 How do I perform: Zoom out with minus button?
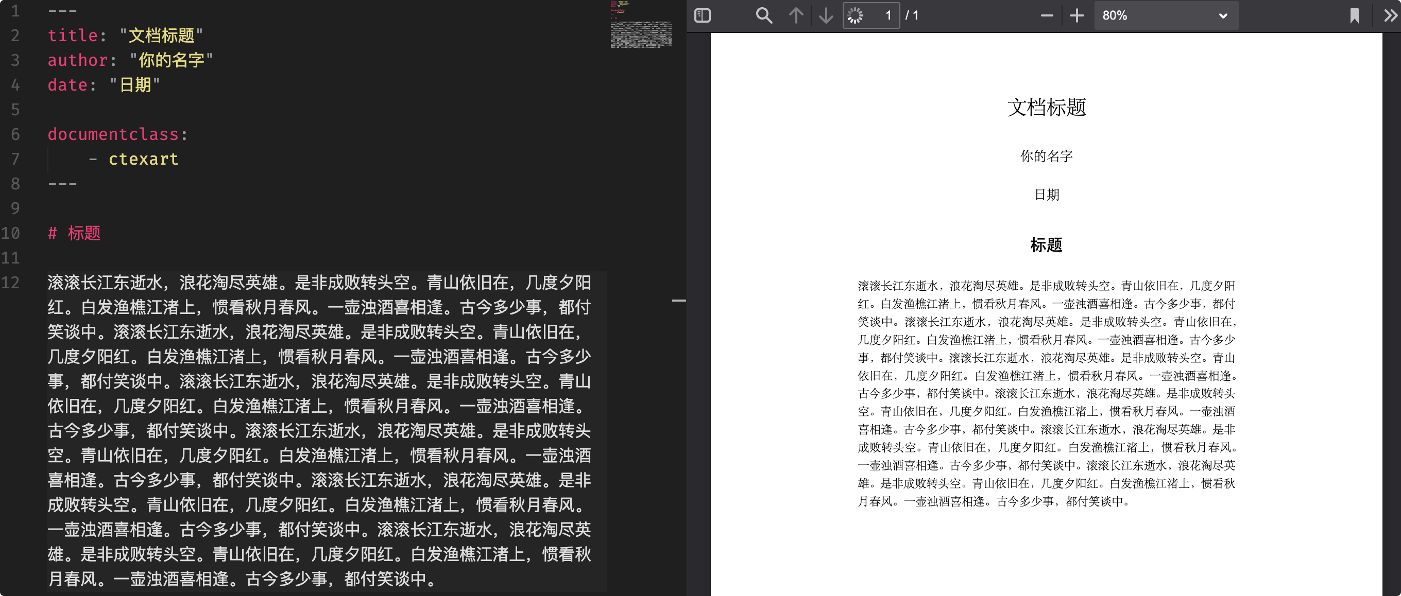pos(1047,15)
